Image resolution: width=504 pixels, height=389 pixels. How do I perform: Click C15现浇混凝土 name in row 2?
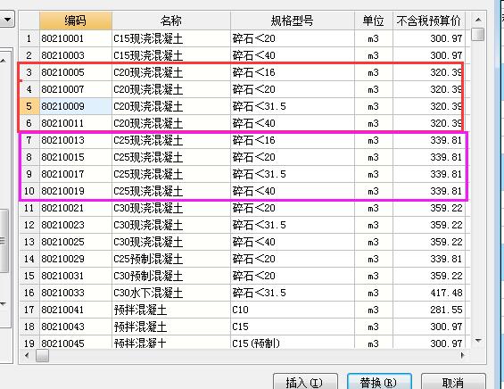tap(171, 55)
